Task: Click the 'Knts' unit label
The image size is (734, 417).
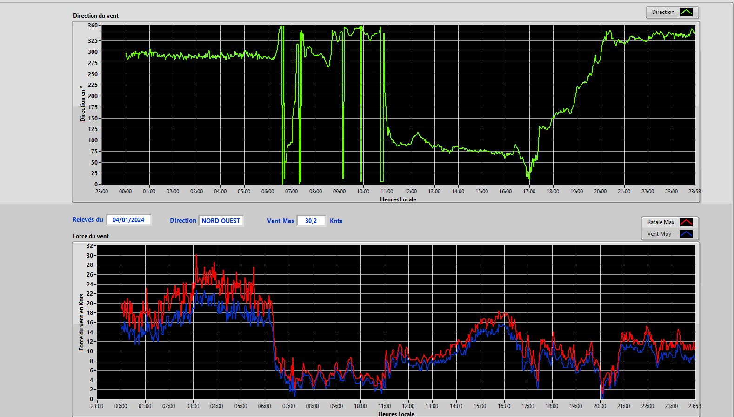Action: [x=336, y=221]
